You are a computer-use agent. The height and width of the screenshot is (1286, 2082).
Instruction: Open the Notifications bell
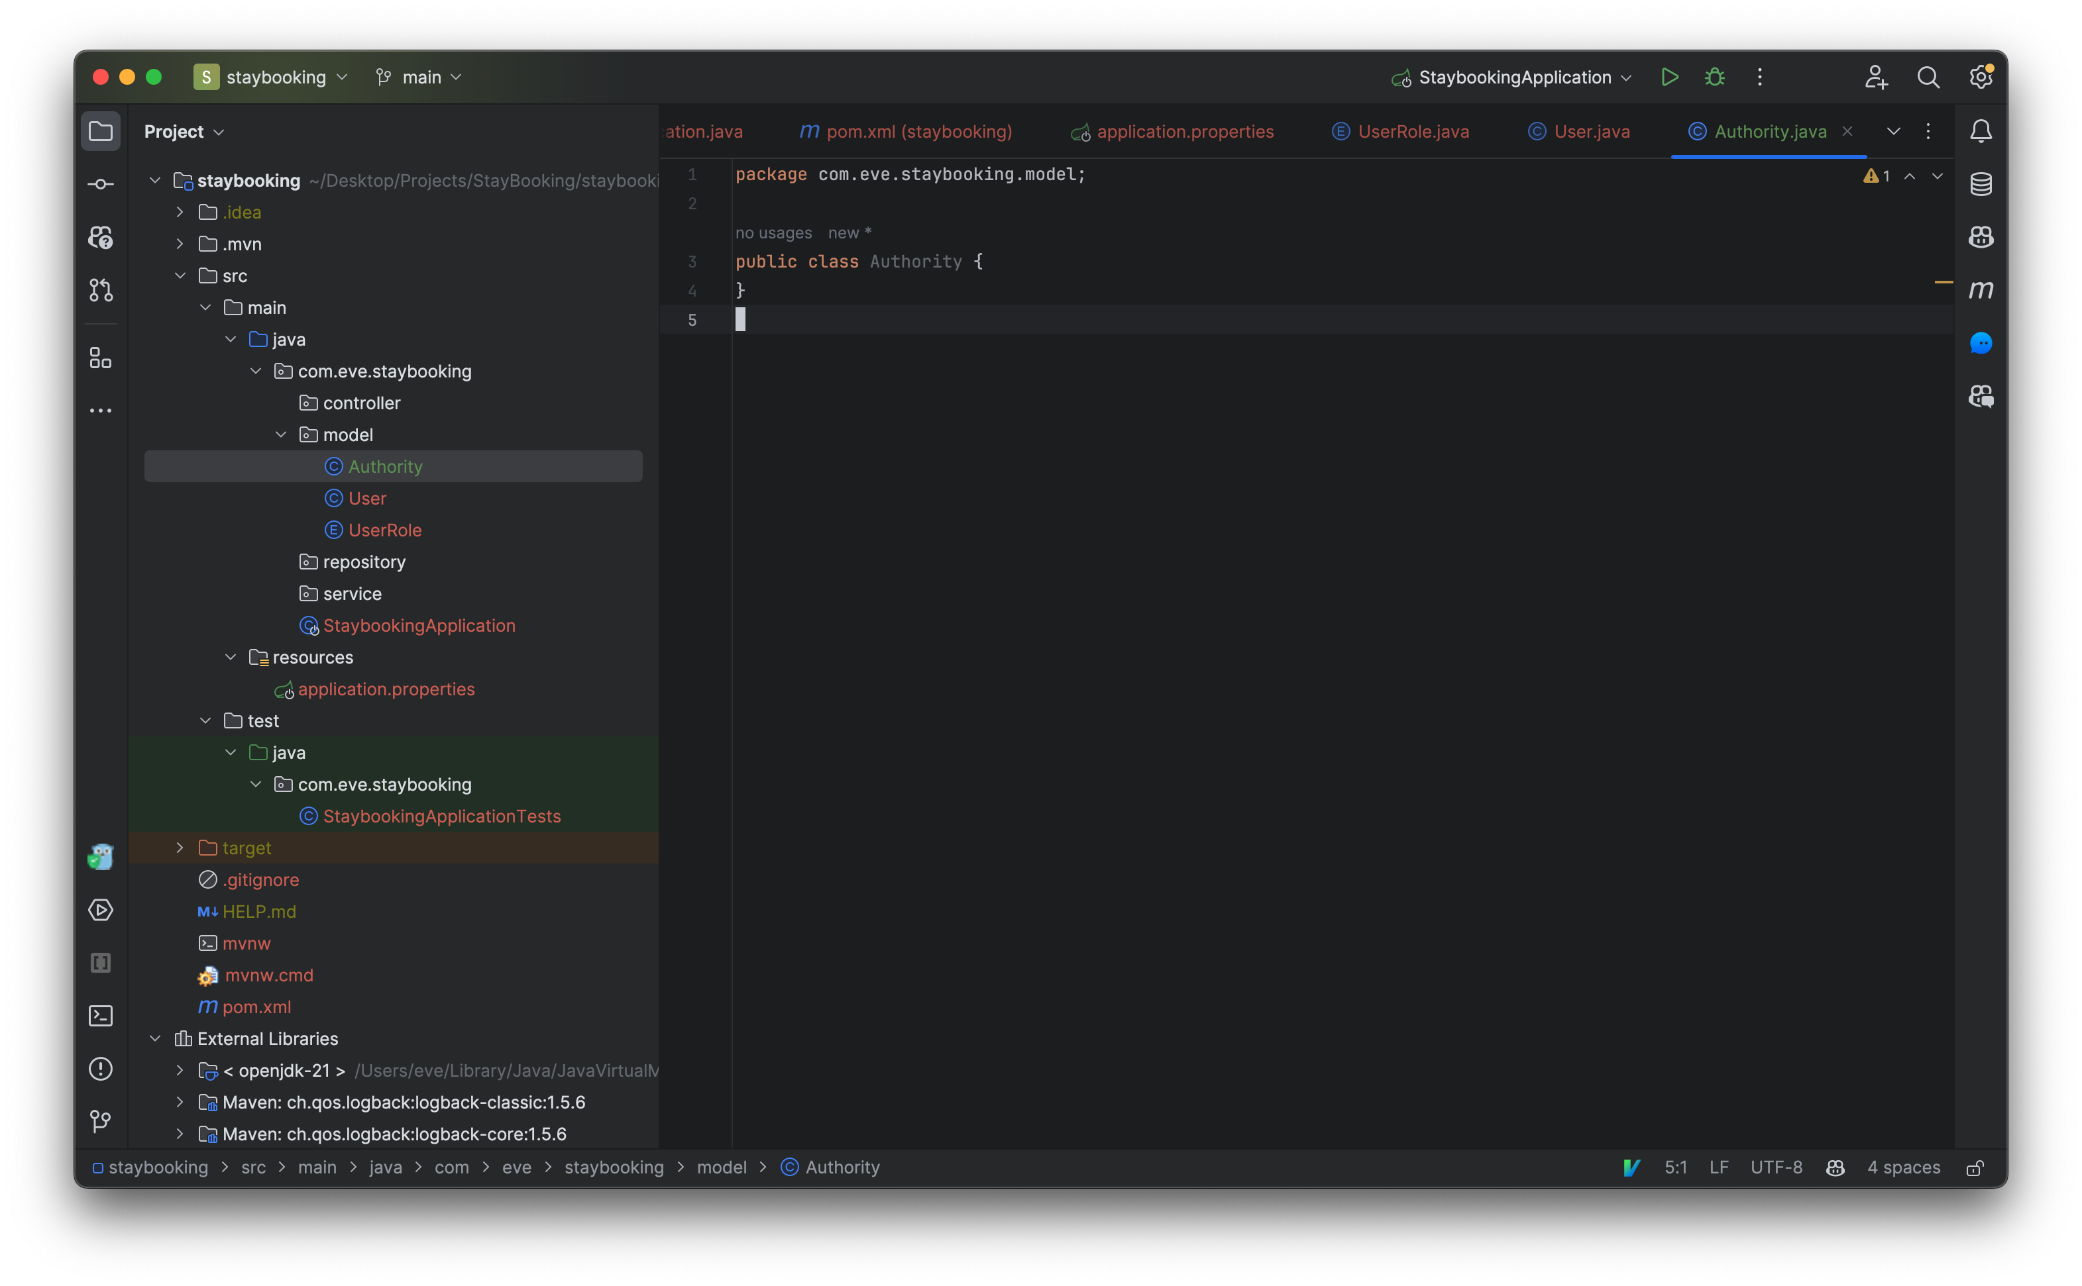(x=1981, y=131)
